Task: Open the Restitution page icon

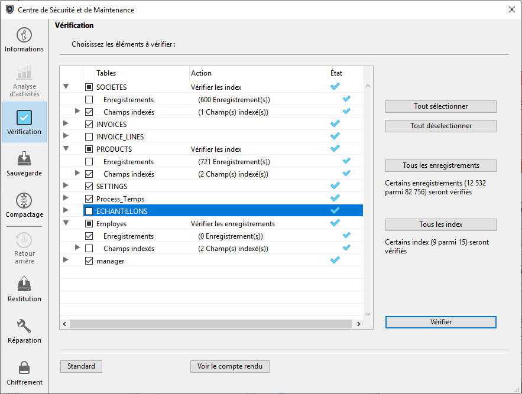Action: click(24, 285)
